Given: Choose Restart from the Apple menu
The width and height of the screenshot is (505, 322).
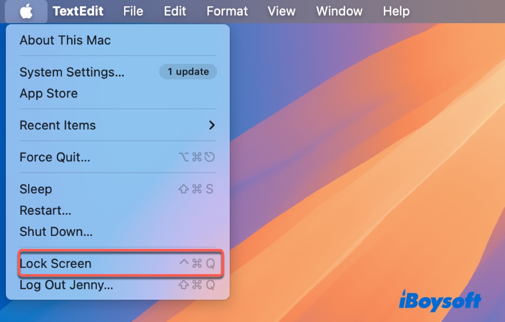Looking at the screenshot, I should 118,210.
